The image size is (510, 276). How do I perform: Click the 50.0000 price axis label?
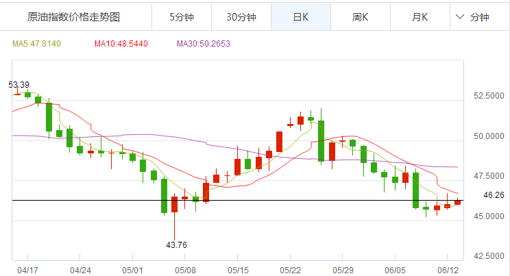tap(489, 136)
